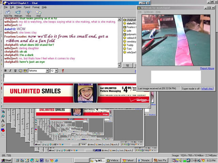Image resolution: width=218 pixels, height=163 pixels.
Task: Toggle bold text formatting
Action: pos(5,71)
